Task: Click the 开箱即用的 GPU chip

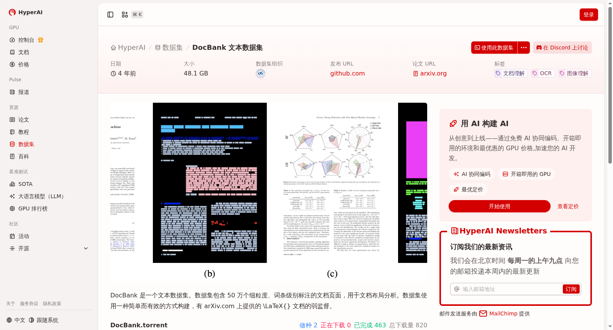Action: pyautogui.click(x=526, y=174)
